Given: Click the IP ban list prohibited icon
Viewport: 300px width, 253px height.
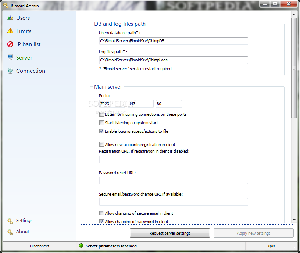Looking at the screenshot, I should [x=10, y=44].
